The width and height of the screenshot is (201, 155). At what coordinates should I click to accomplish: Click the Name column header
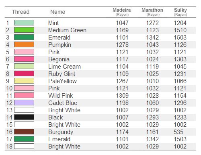coord(58,12)
